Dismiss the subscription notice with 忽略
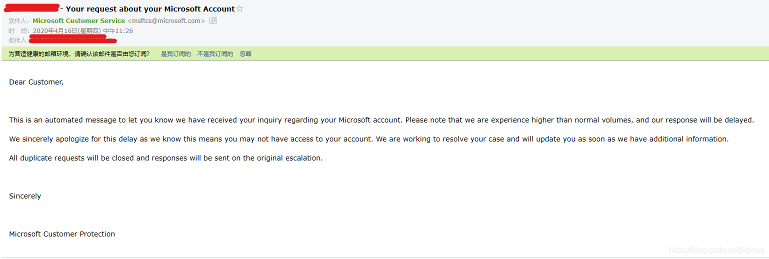 pos(245,54)
